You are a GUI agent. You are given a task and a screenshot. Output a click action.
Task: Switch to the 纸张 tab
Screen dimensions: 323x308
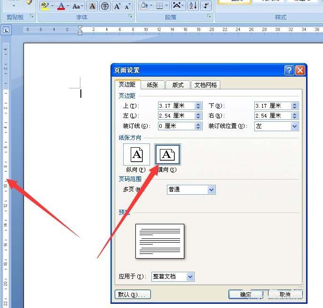click(x=152, y=85)
